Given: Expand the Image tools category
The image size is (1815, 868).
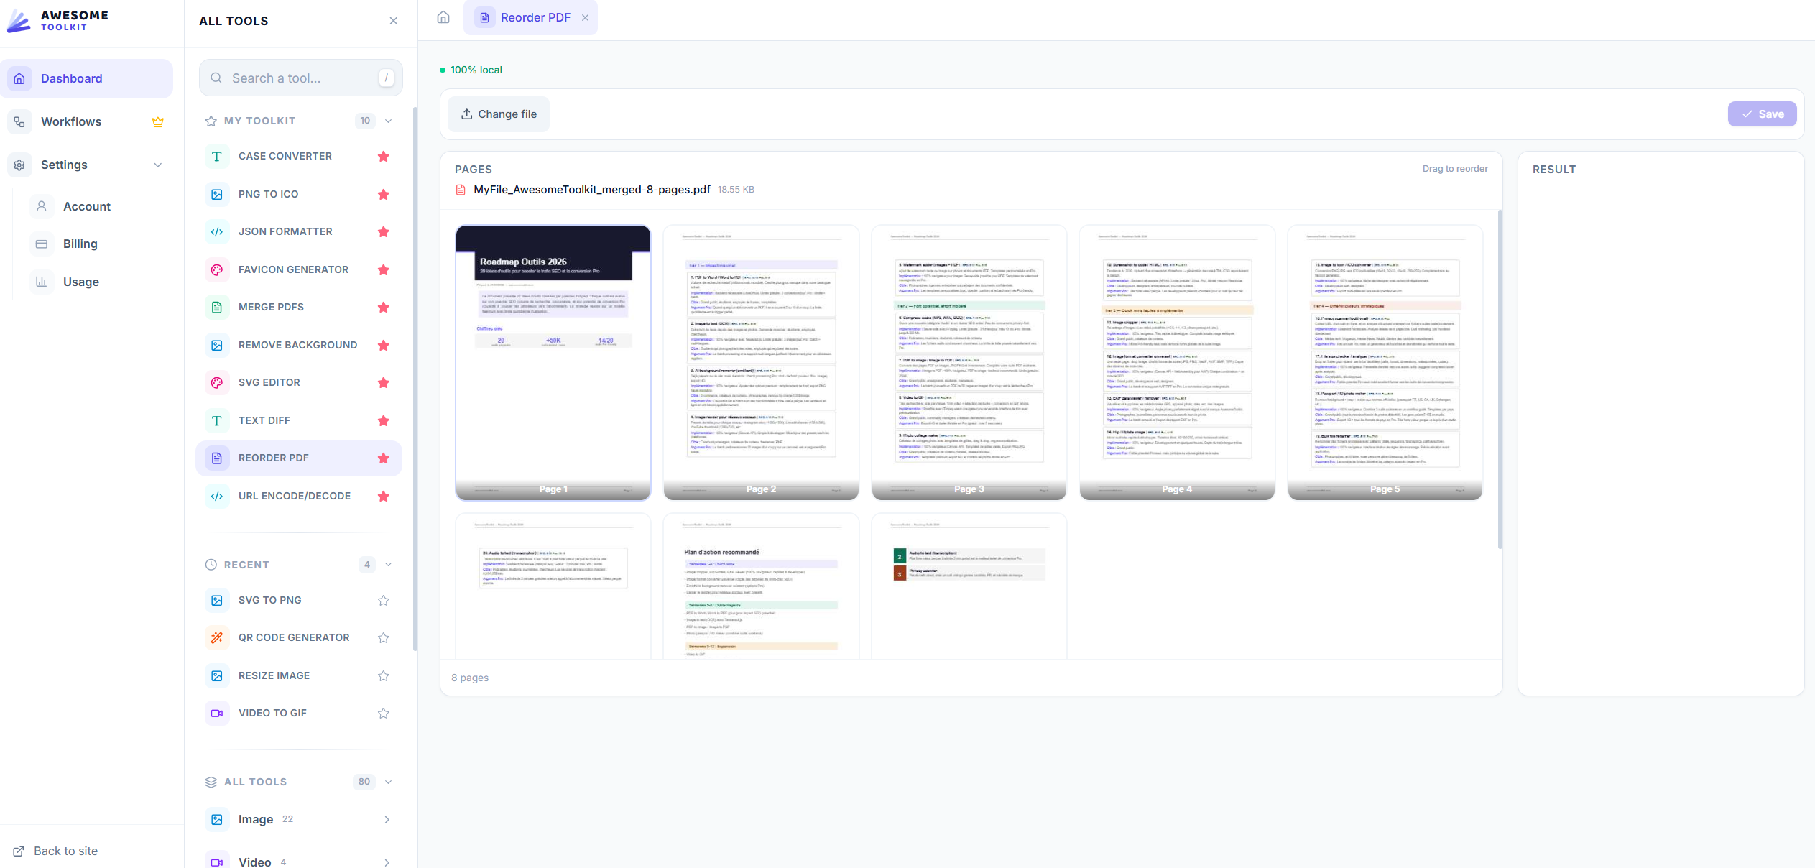Looking at the screenshot, I should pyautogui.click(x=387, y=819).
